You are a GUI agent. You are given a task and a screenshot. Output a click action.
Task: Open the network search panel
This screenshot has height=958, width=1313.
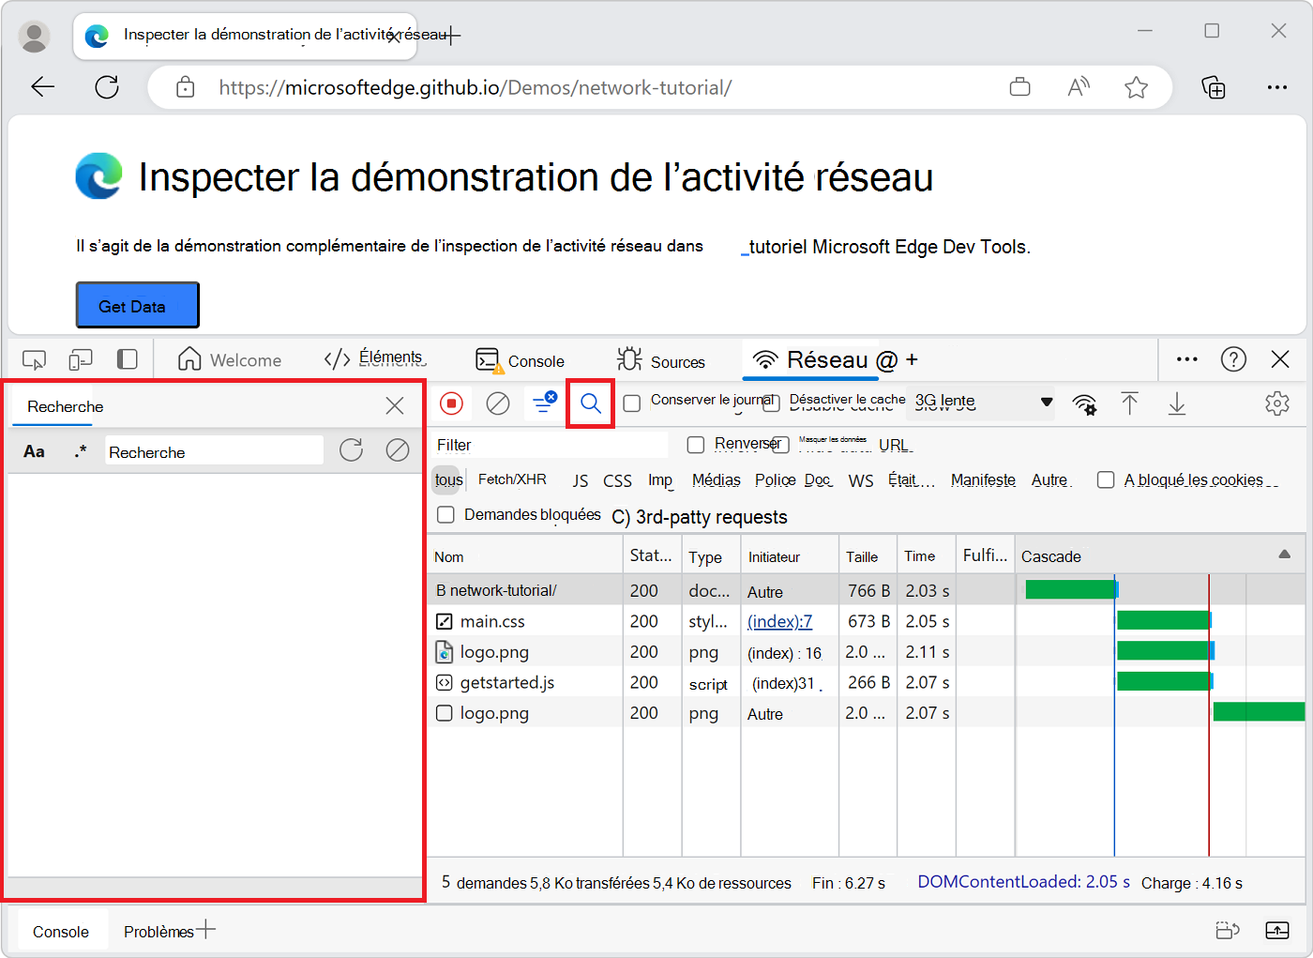(x=590, y=403)
